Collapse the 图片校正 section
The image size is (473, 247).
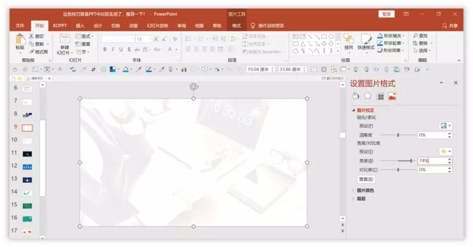[353, 110]
